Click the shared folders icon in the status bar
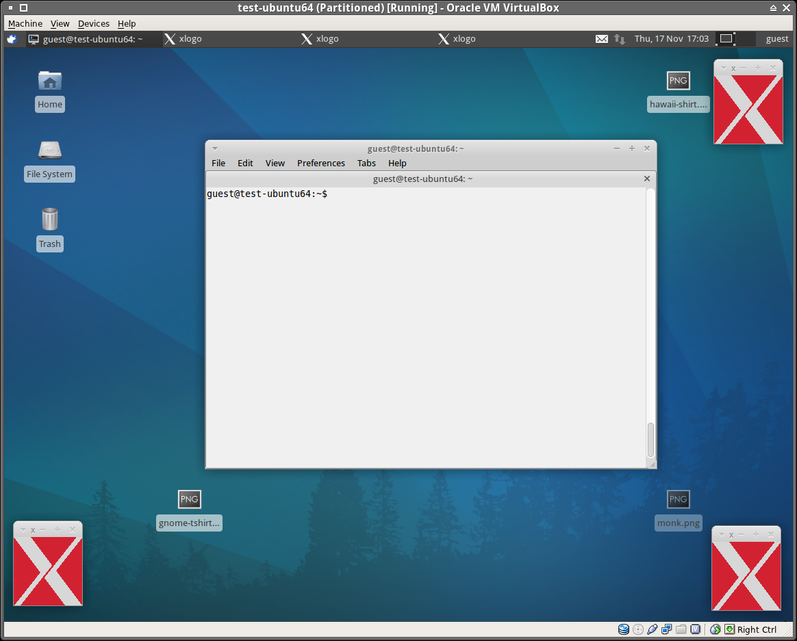797x641 pixels. 681,629
